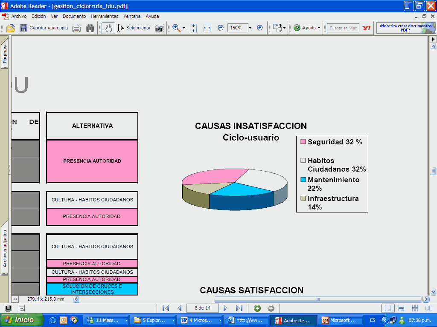Image resolution: width=437 pixels, height=327 pixels.
Task: Open the 150% zoom level dropdown
Action: click(250, 28)
